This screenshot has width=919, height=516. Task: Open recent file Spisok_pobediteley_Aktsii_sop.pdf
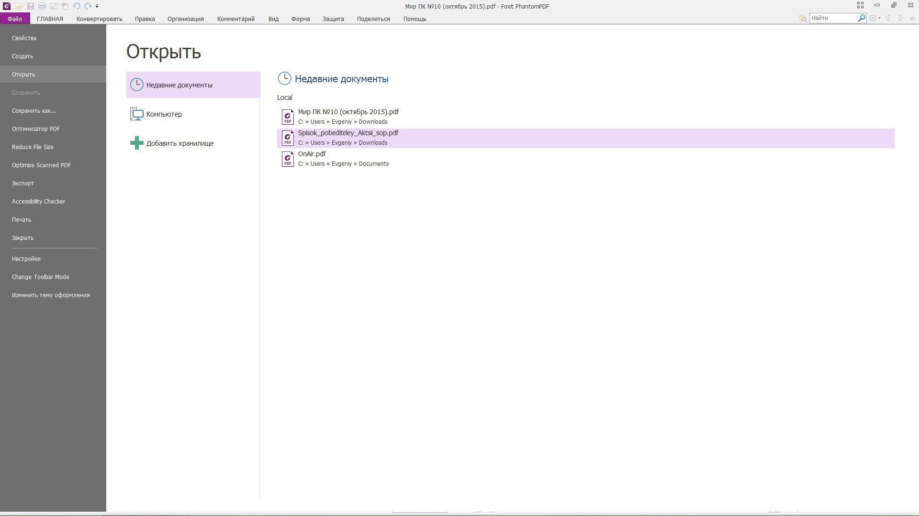[585, 138]
